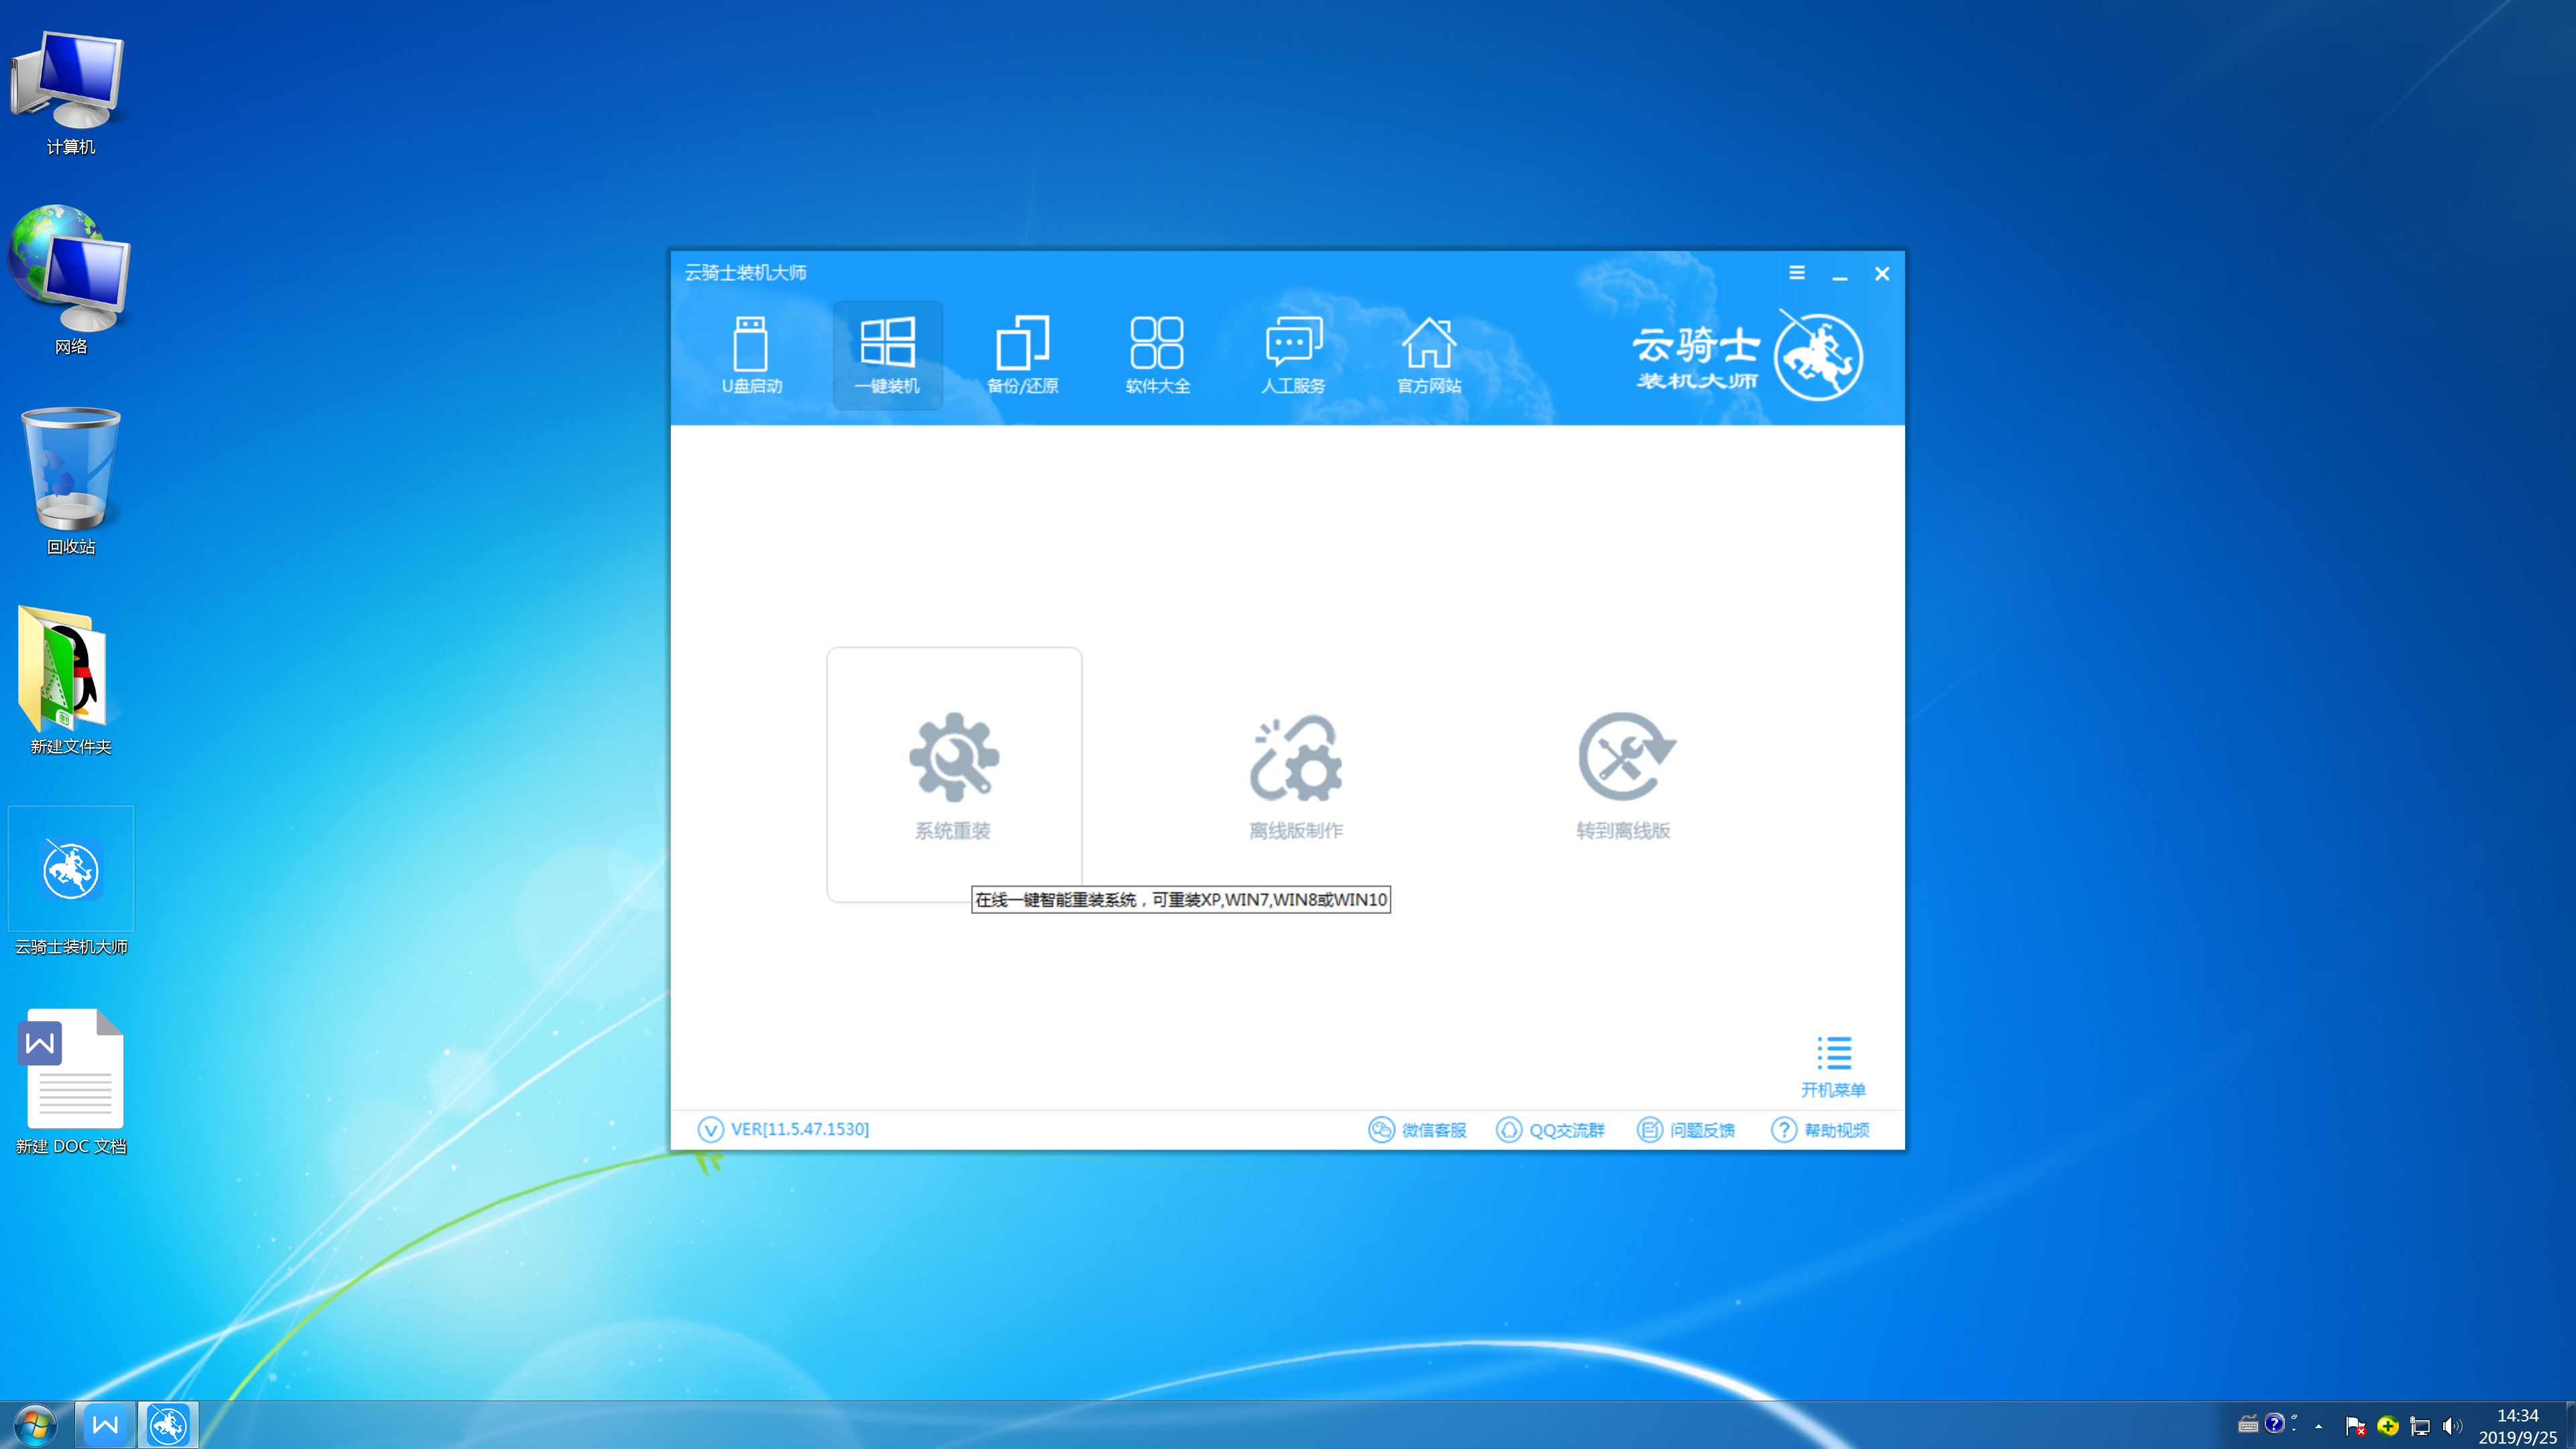Select 新建 DOC 文档 file
This screenshot has width=2576, height=1449.
tap(70, 1082)
